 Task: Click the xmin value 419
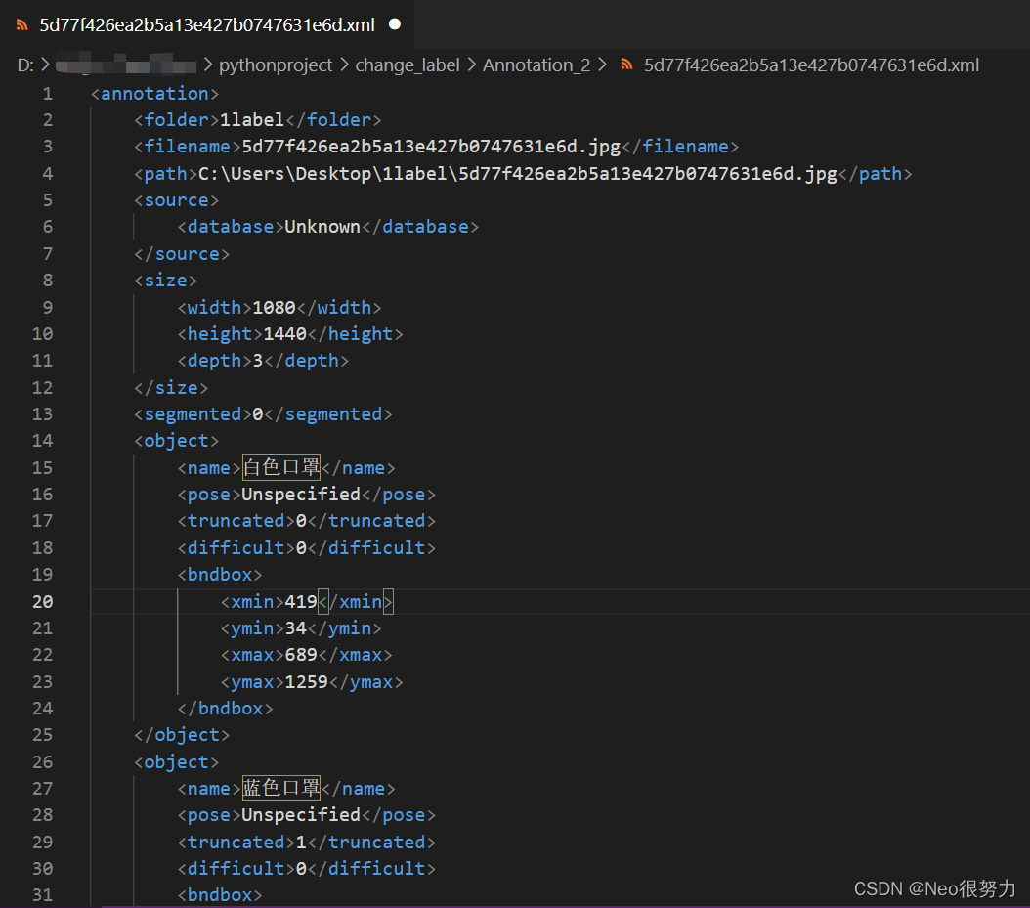point(301,602)
